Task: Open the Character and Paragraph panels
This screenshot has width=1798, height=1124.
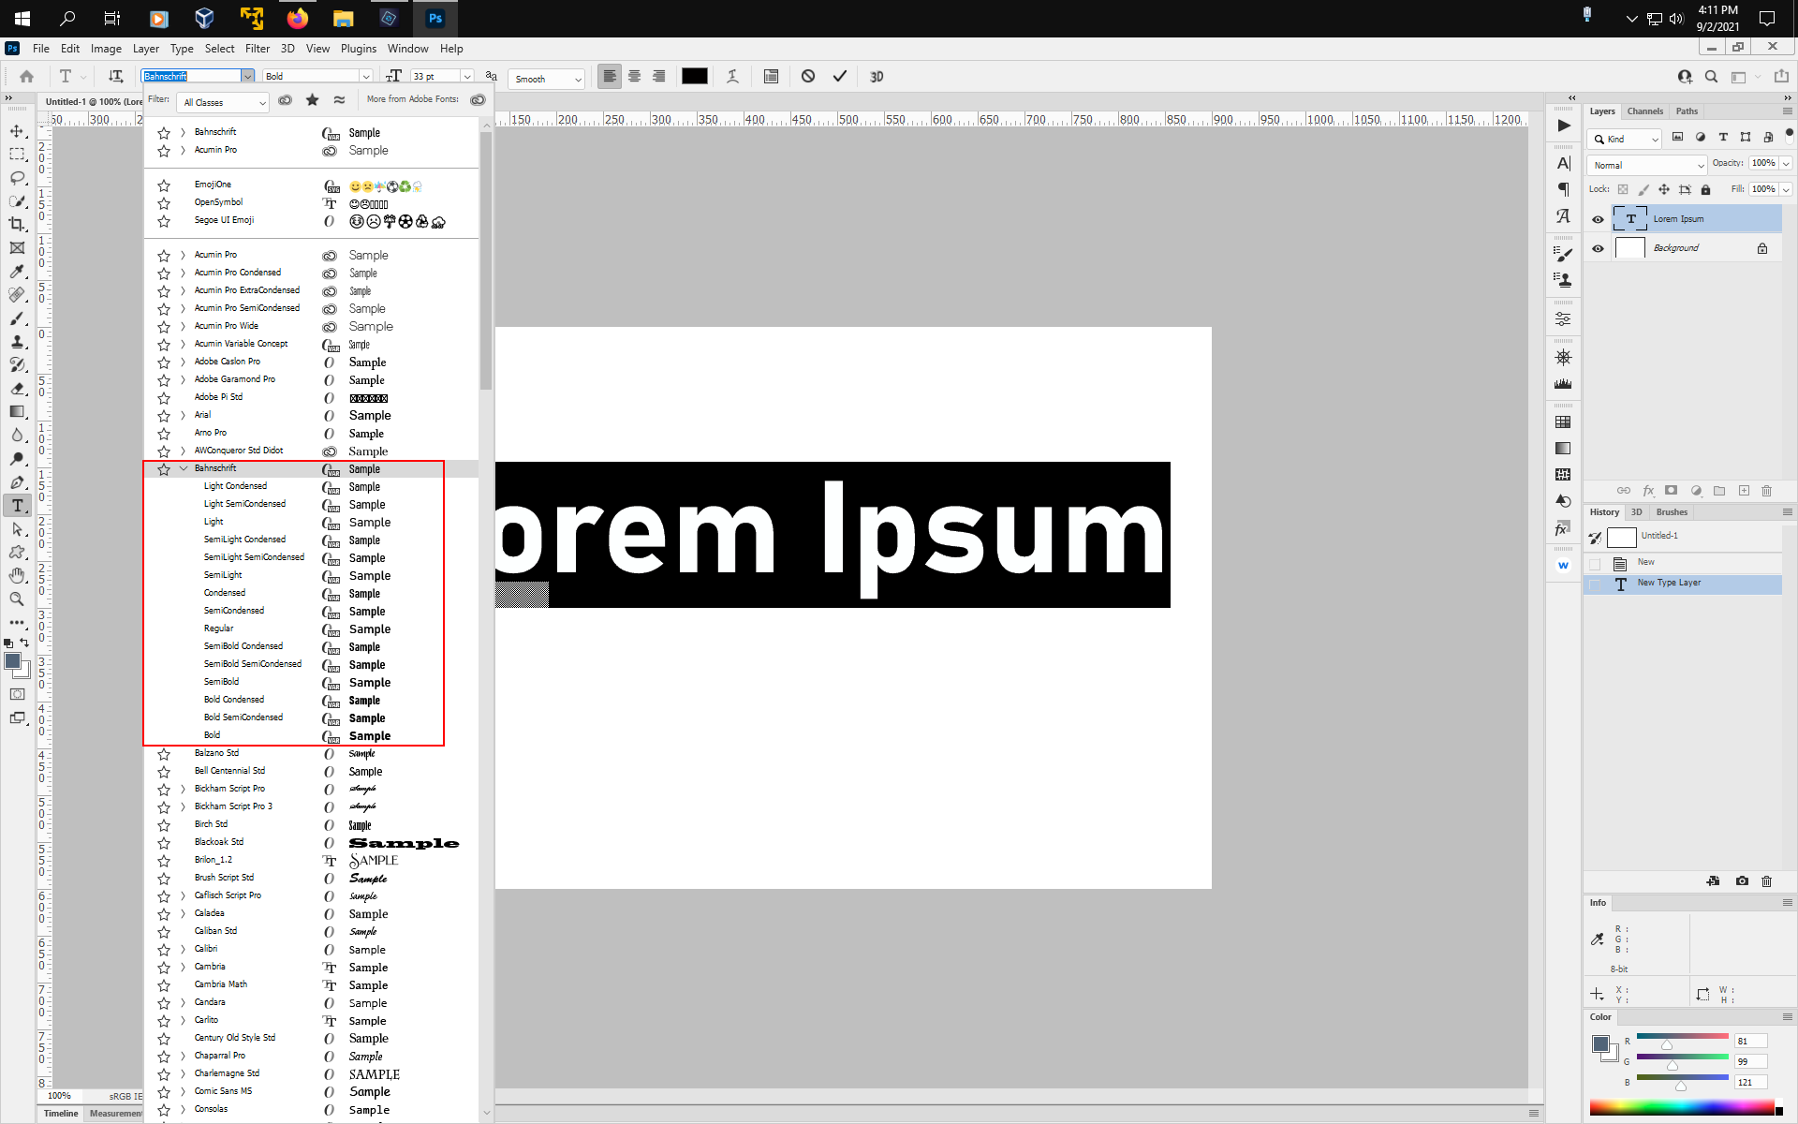Action: pyautogui.click(x=771, y=77)
